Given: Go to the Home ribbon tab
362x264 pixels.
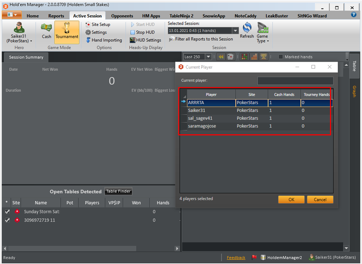Looking at the screenshot, I should 33,16.
